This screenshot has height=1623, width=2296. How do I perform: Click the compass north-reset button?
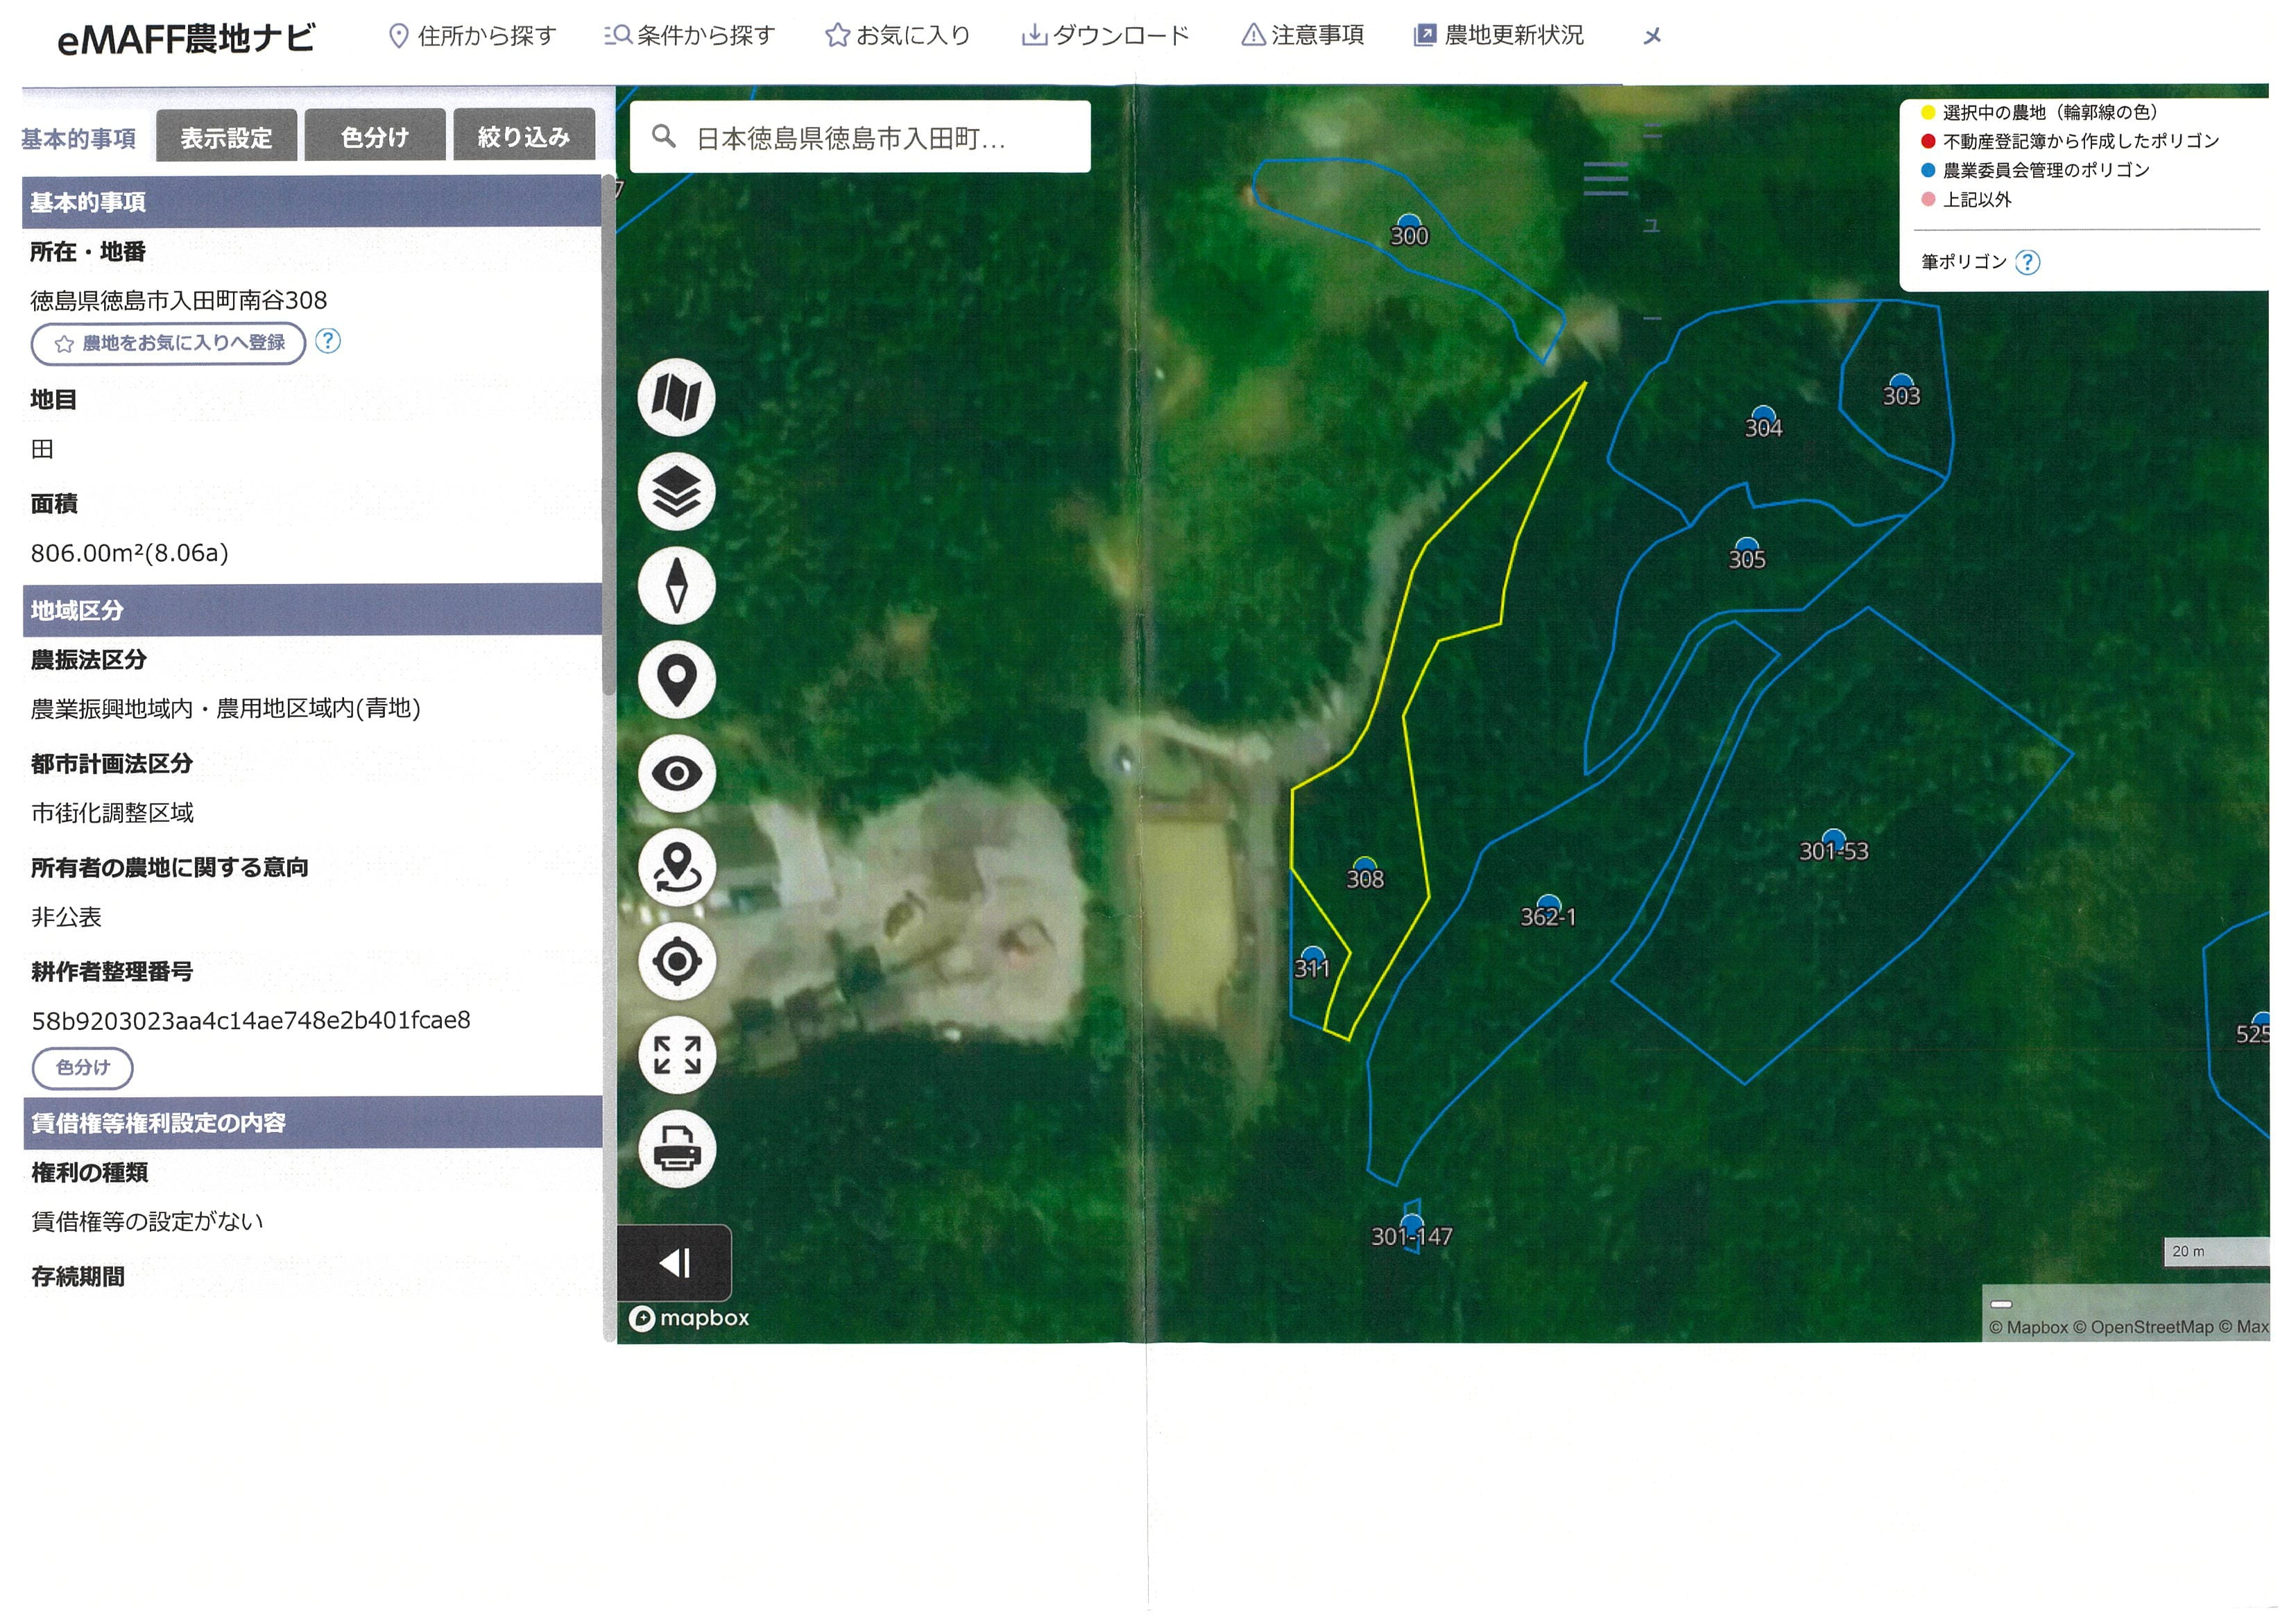pyautogui.click(x=676, y=586)
